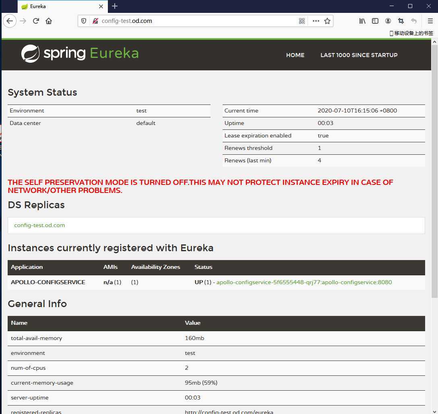
Task: Click the scrollbar up arrow
Action: pos(434,42)
